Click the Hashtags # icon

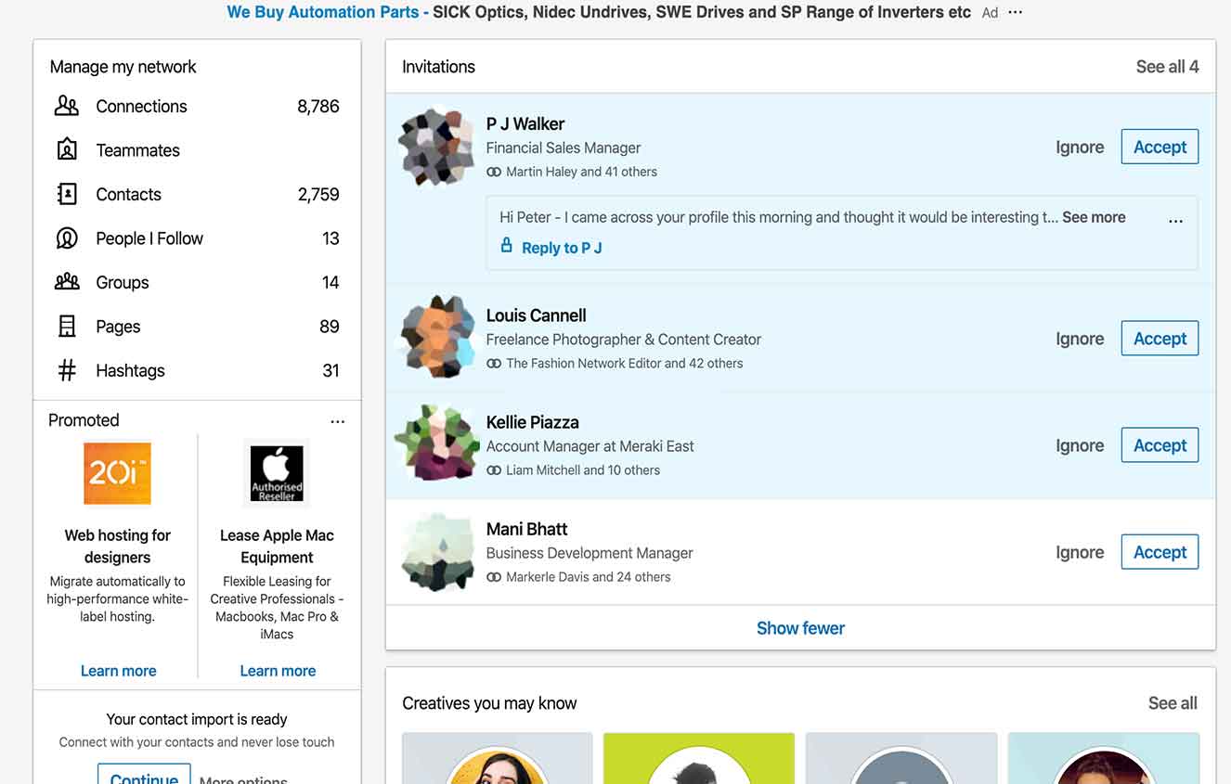tap(67, 370)
